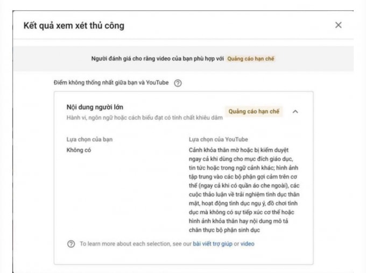
Task: Click text To learn more about each selection
Action: point(136,244)
